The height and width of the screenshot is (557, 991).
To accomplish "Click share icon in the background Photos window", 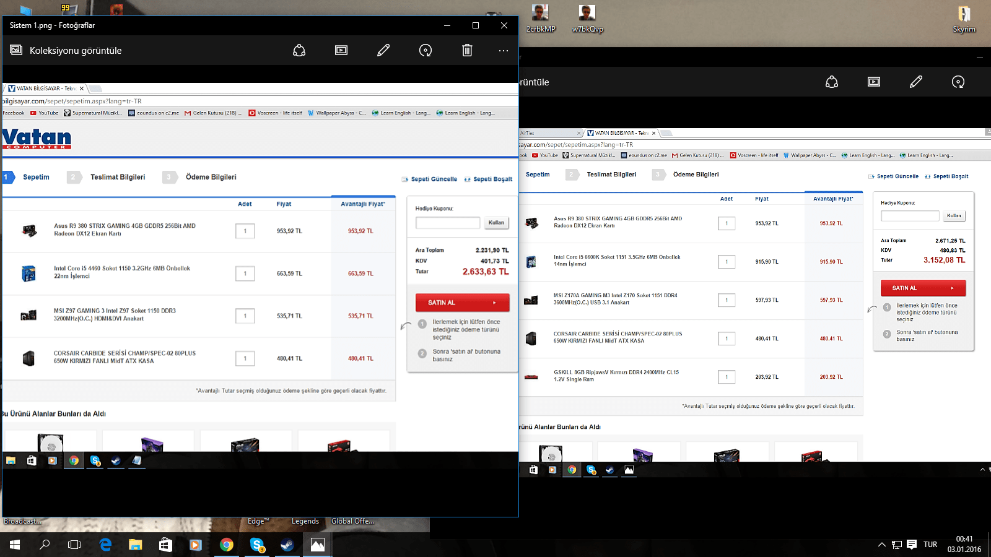I will pyautogui.click(x=832, y=82).
